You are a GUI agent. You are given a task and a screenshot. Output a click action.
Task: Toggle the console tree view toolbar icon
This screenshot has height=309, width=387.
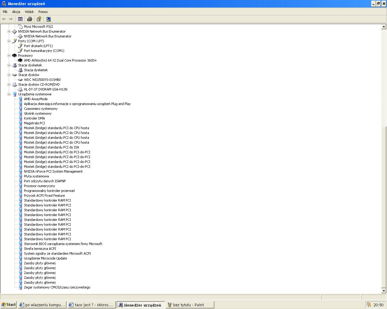tap(20, 19)
